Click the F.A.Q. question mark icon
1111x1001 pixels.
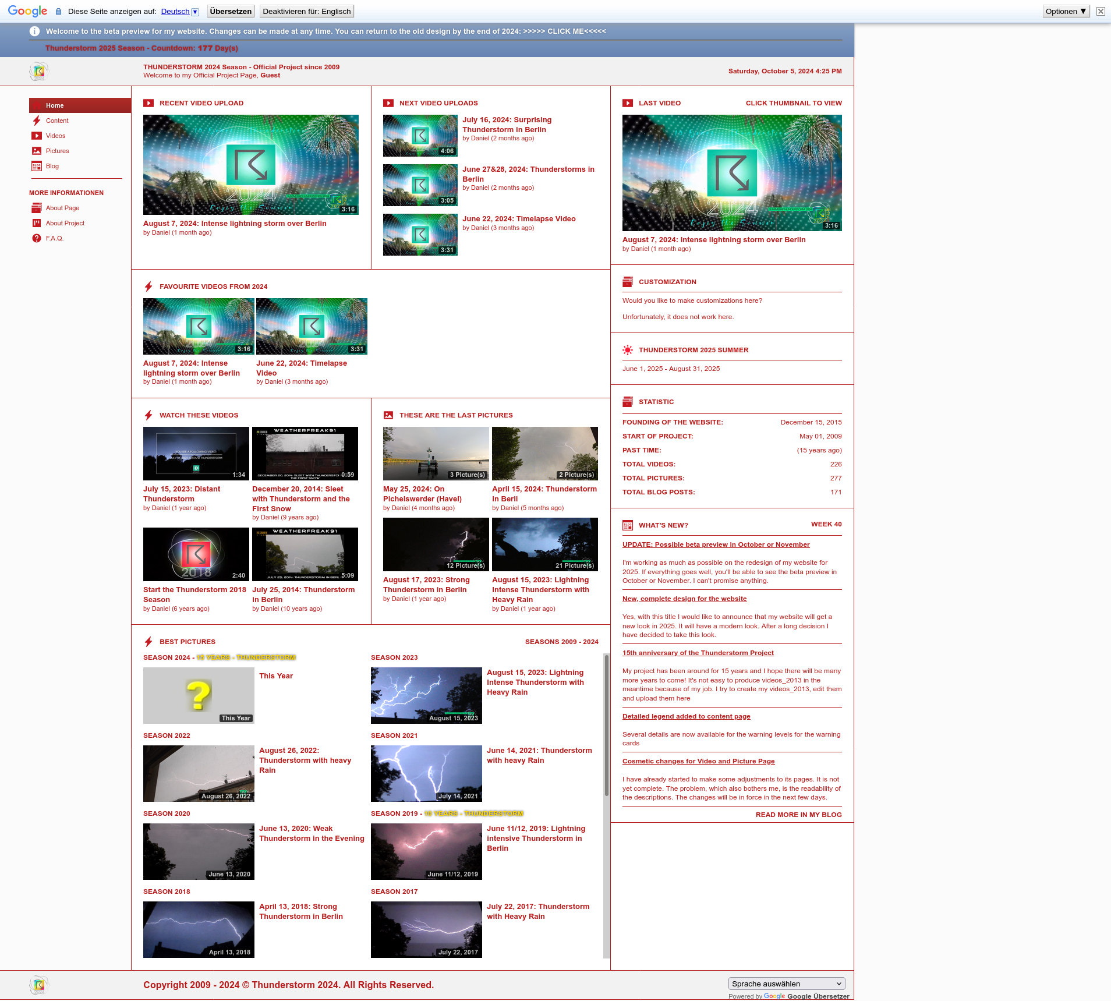(x=37, y=238)
